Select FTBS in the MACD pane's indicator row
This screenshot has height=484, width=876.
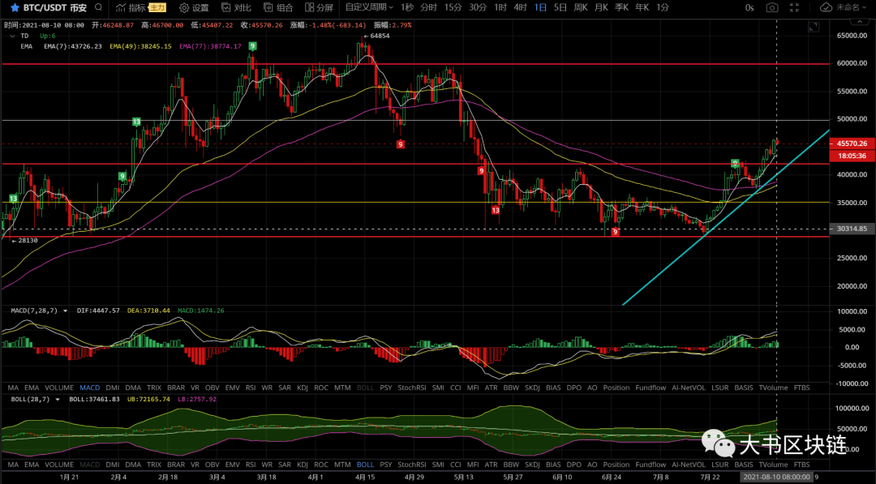click(x=801, y=388)
